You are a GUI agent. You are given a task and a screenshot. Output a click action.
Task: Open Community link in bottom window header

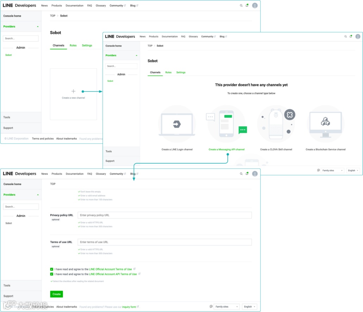116,174
